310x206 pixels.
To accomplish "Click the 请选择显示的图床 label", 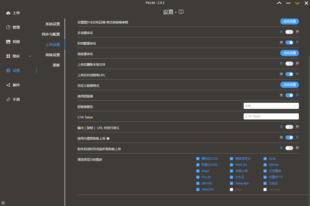I will pyautogui.click(x=90, y=160).
